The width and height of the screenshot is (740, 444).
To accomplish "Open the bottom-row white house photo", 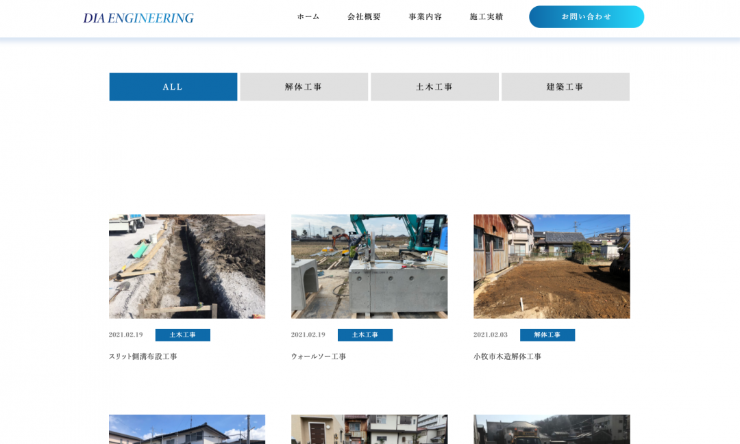I will pos(187,430).
